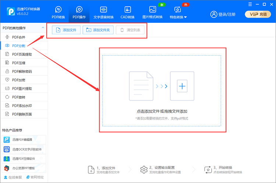Select PDF解除密码 in the sidebar
Viewport: 276px width, 183px height.
coord(24,71)
